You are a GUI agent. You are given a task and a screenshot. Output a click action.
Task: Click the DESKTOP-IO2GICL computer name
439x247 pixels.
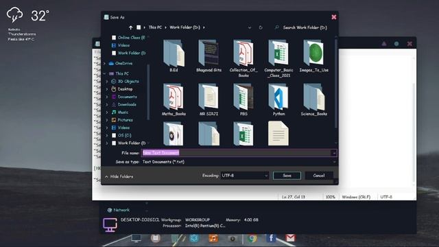point(140,220)
